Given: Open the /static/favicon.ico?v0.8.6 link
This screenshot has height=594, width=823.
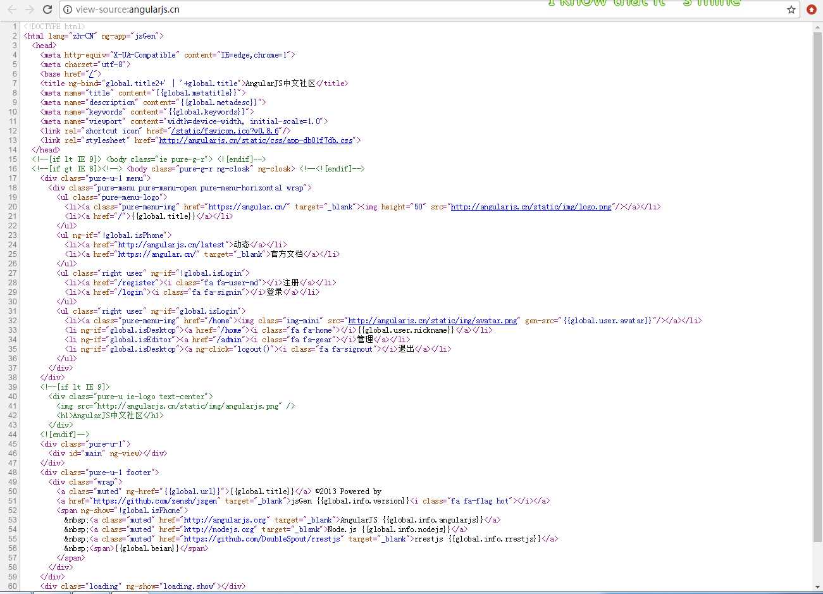Looking at the screenshot, I should coord(226,131).
